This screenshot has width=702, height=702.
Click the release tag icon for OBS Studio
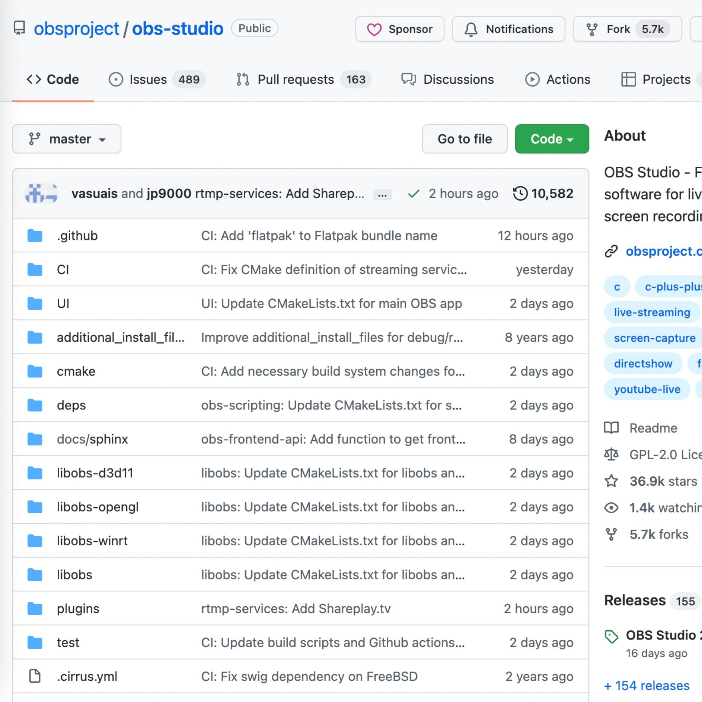point(611,636)
